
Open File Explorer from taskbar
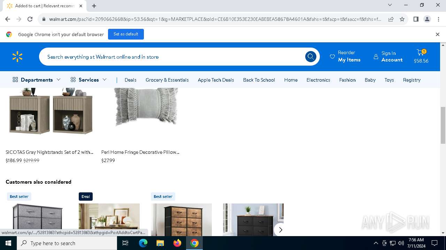pyautogui.click(x=160, y=243)
